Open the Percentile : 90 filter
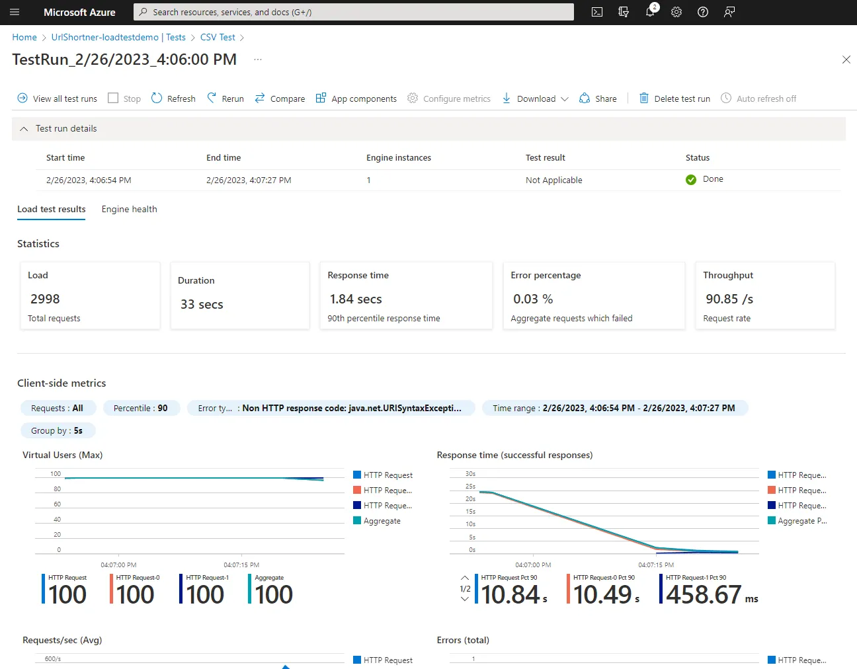The height and width of the screenshot is (669, 857). 142,408
